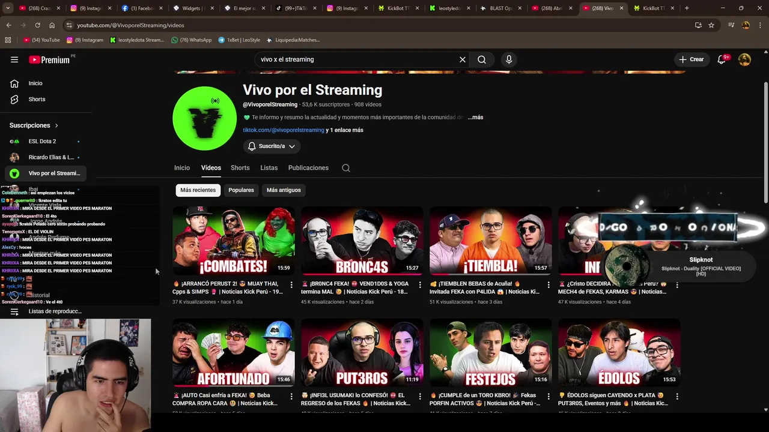This screenshot has width=769, height=432.
Task: Open the Chrome tab search dropdown
Action: [x=8, y=8]
